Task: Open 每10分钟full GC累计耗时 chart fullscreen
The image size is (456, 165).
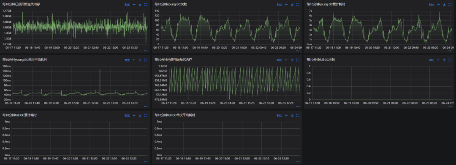Action: 146,115
